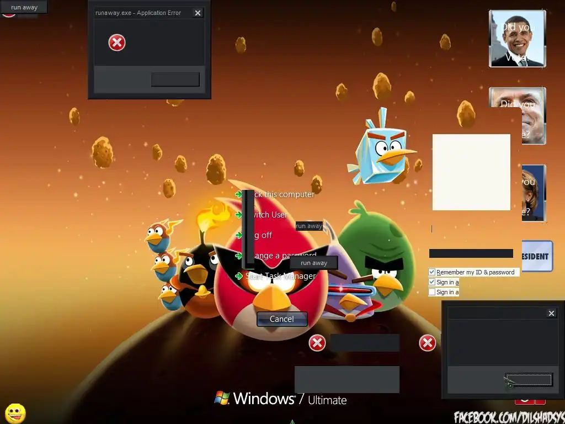The image size is (565, 424).
Task: Click the green arrow beside Lock this computer
Action: click(x=238, y=194)
